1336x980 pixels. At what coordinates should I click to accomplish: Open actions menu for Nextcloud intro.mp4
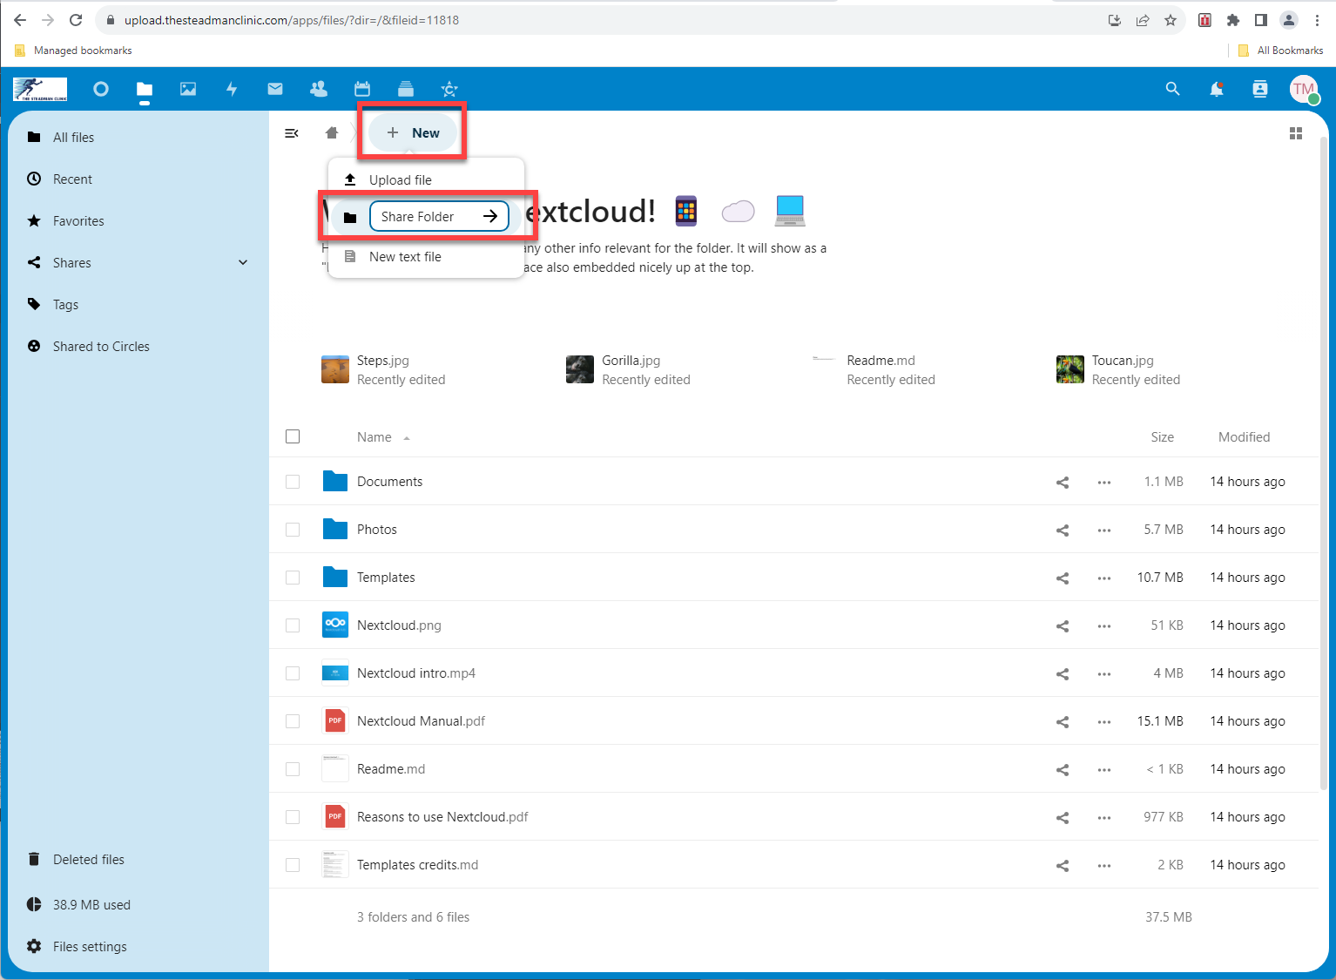1104,673
